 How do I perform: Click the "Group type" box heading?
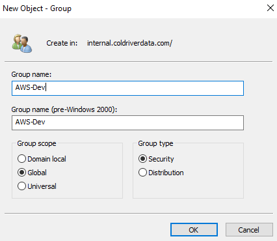(155, 143)
